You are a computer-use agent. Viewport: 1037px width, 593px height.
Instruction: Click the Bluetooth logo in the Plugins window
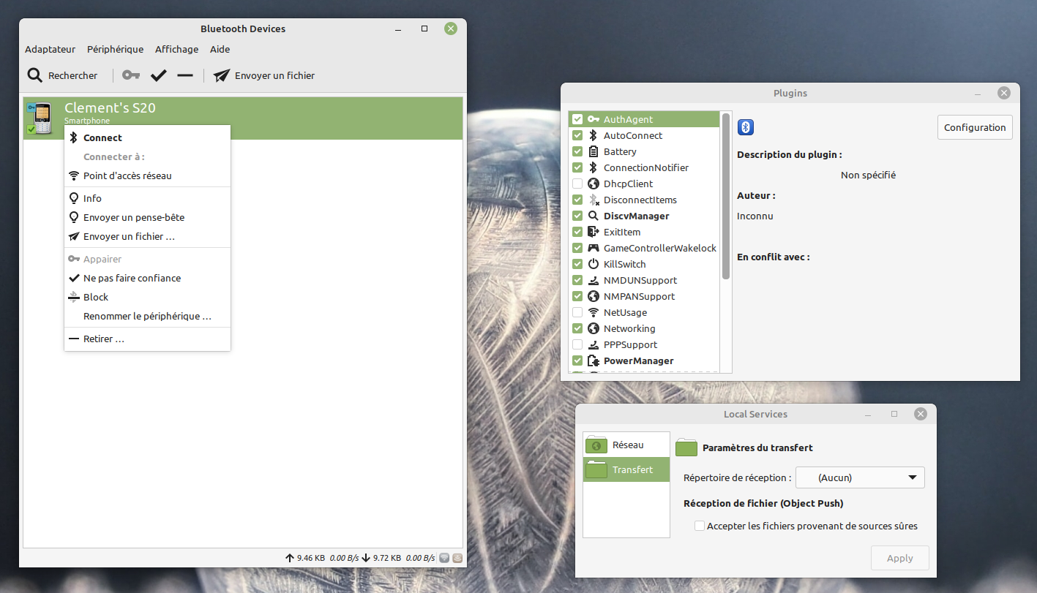tap(745, 126)
